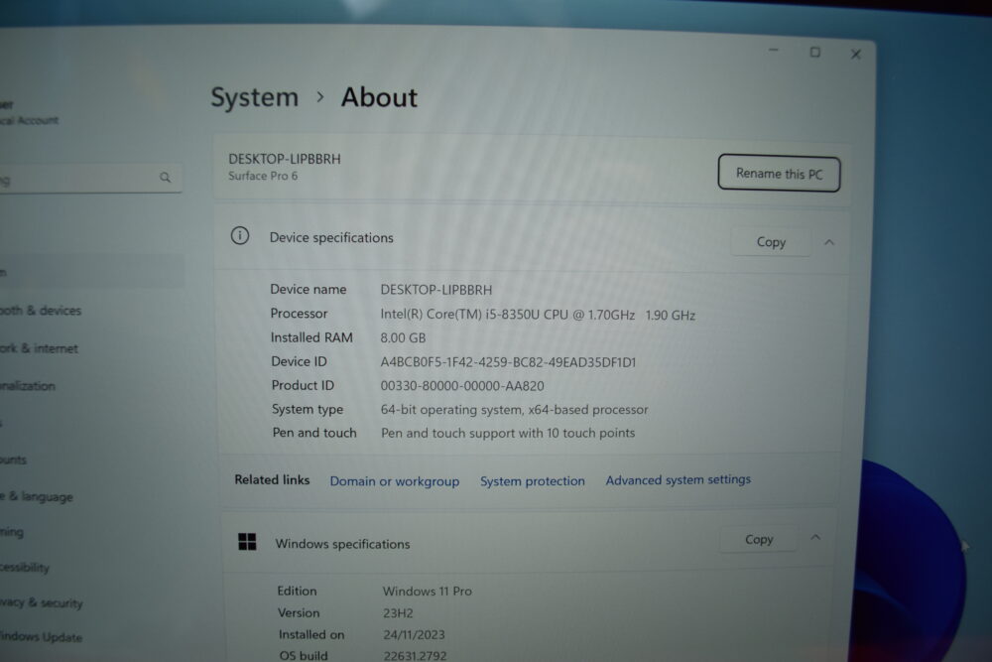
Task: Open Privacy & security in sidebar
Action: (41, 602)
